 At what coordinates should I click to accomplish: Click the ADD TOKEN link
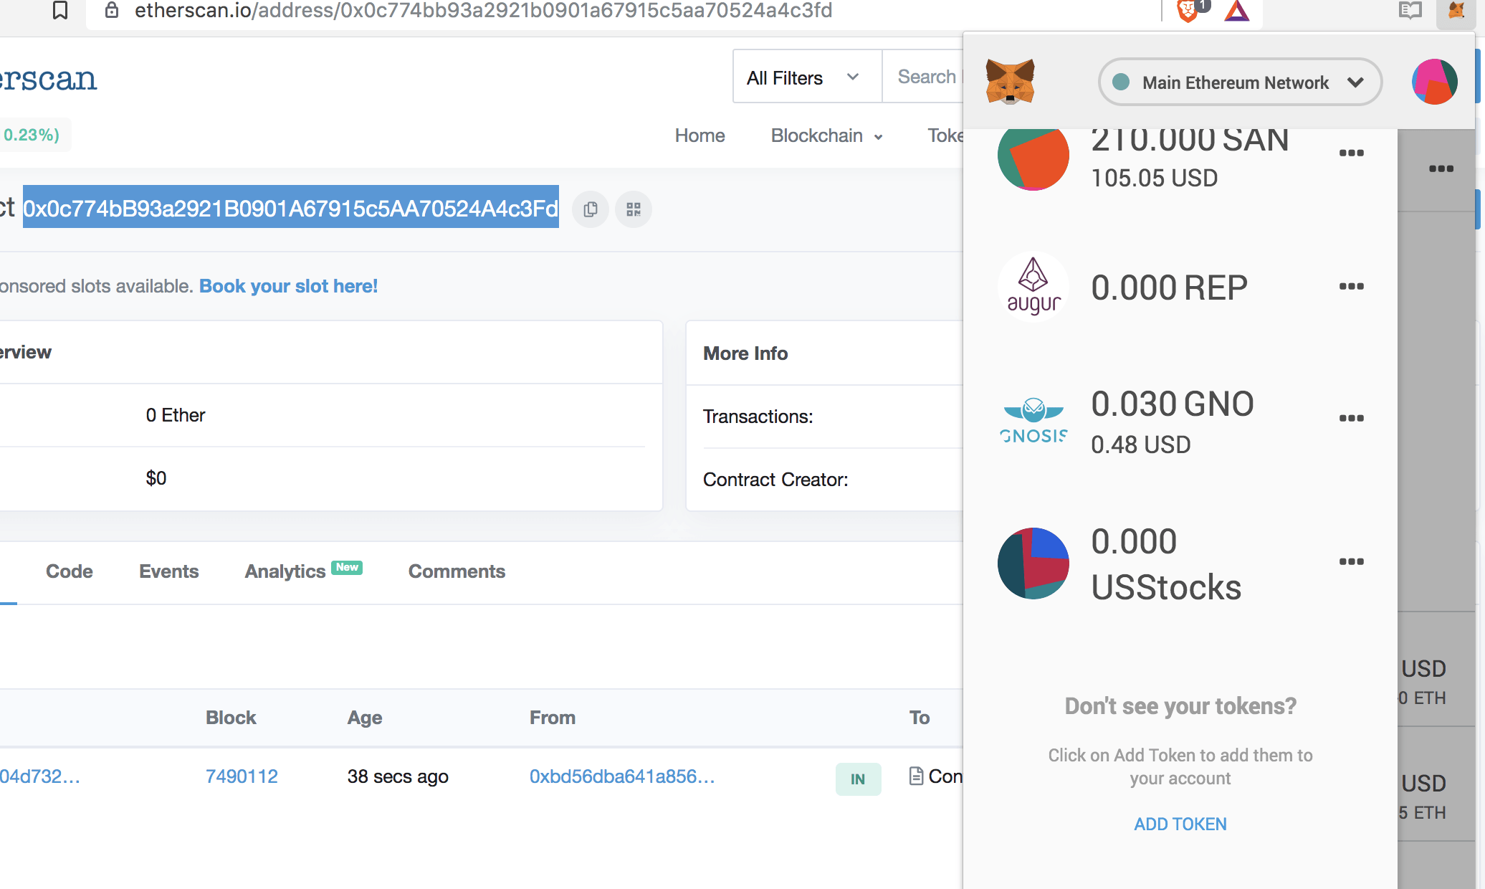pos(1180,824)
